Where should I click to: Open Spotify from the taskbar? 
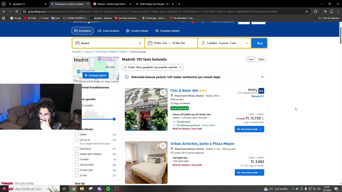[108, 189]
